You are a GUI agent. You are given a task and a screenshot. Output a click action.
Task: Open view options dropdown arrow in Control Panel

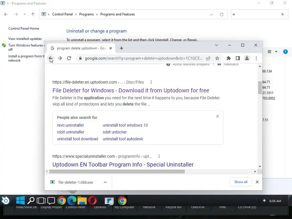pos(276,52)
